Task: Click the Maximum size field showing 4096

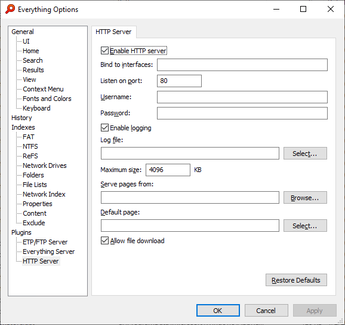Action: (168, 170)
